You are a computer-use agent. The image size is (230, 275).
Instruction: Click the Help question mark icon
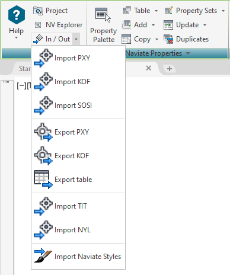tap(17, 15)
